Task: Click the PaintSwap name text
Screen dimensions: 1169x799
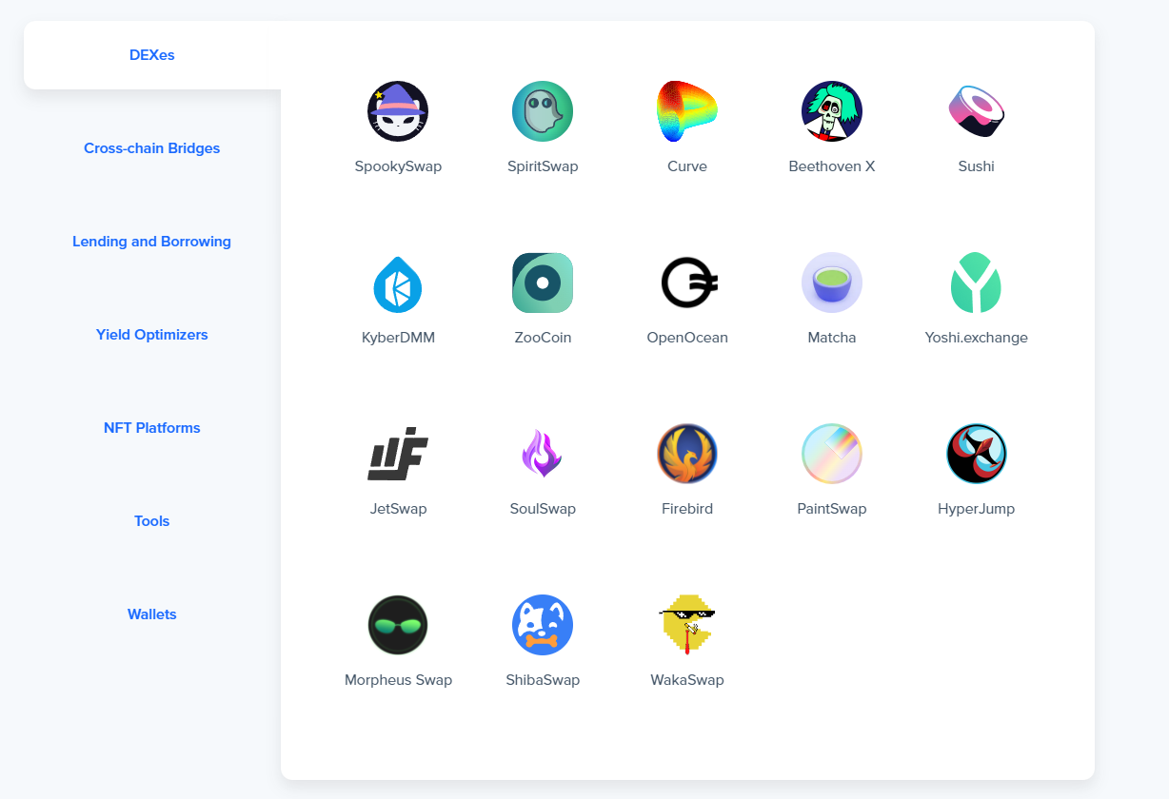Action: click(832, 509)
